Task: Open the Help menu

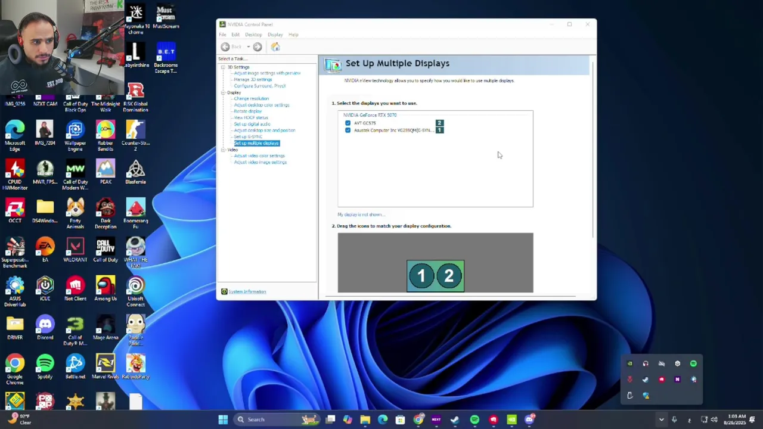Action: tap(293, 35)
